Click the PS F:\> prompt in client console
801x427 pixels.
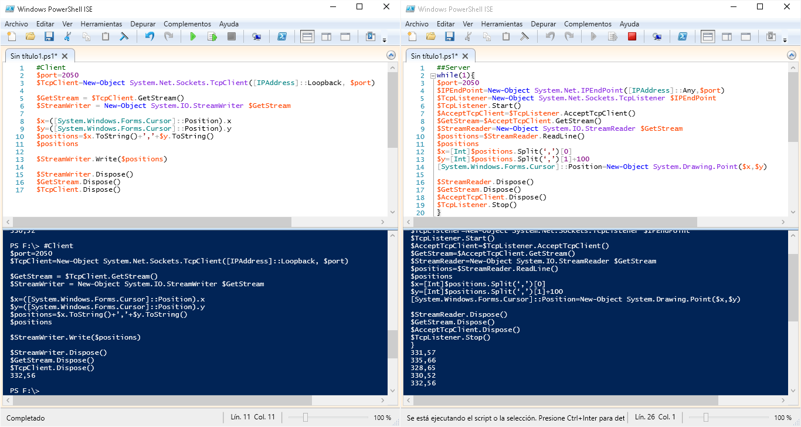[25, 391]
